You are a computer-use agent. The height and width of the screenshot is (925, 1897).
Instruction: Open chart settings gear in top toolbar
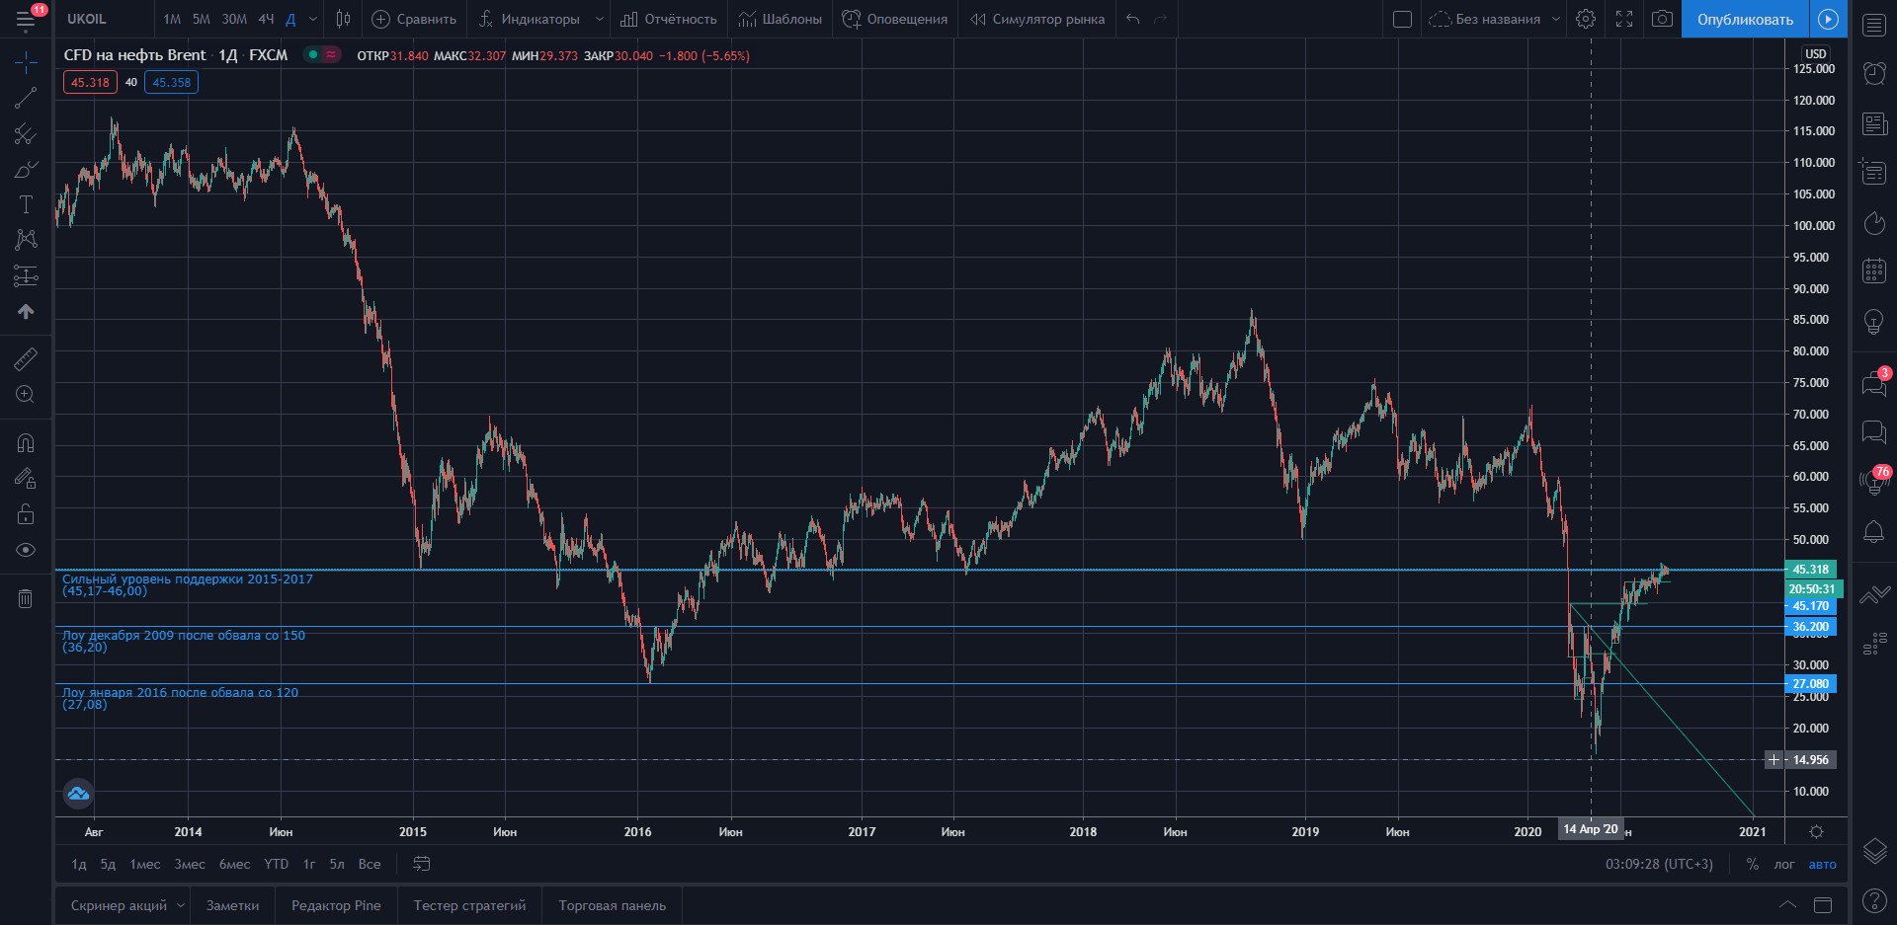coord(1586,19)
